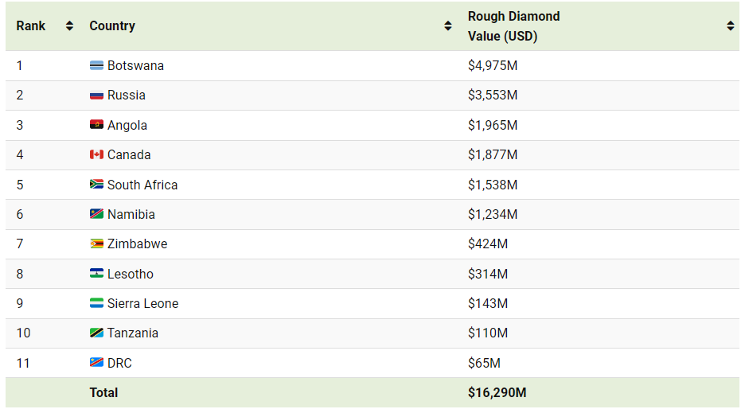
Task: Click the Namibia flag icon
Action: [x=96, y=214]
